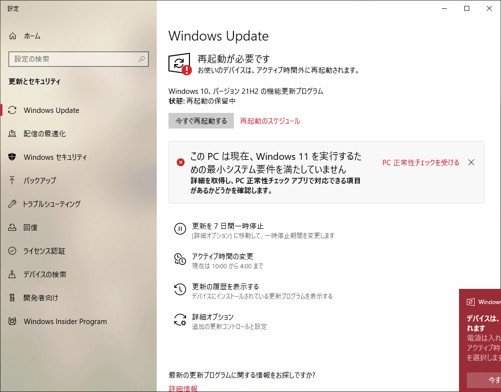Viewport: 501px width, 392px height.
Task: Open 開発者向け settings
Action: click(x=78, y=298)
